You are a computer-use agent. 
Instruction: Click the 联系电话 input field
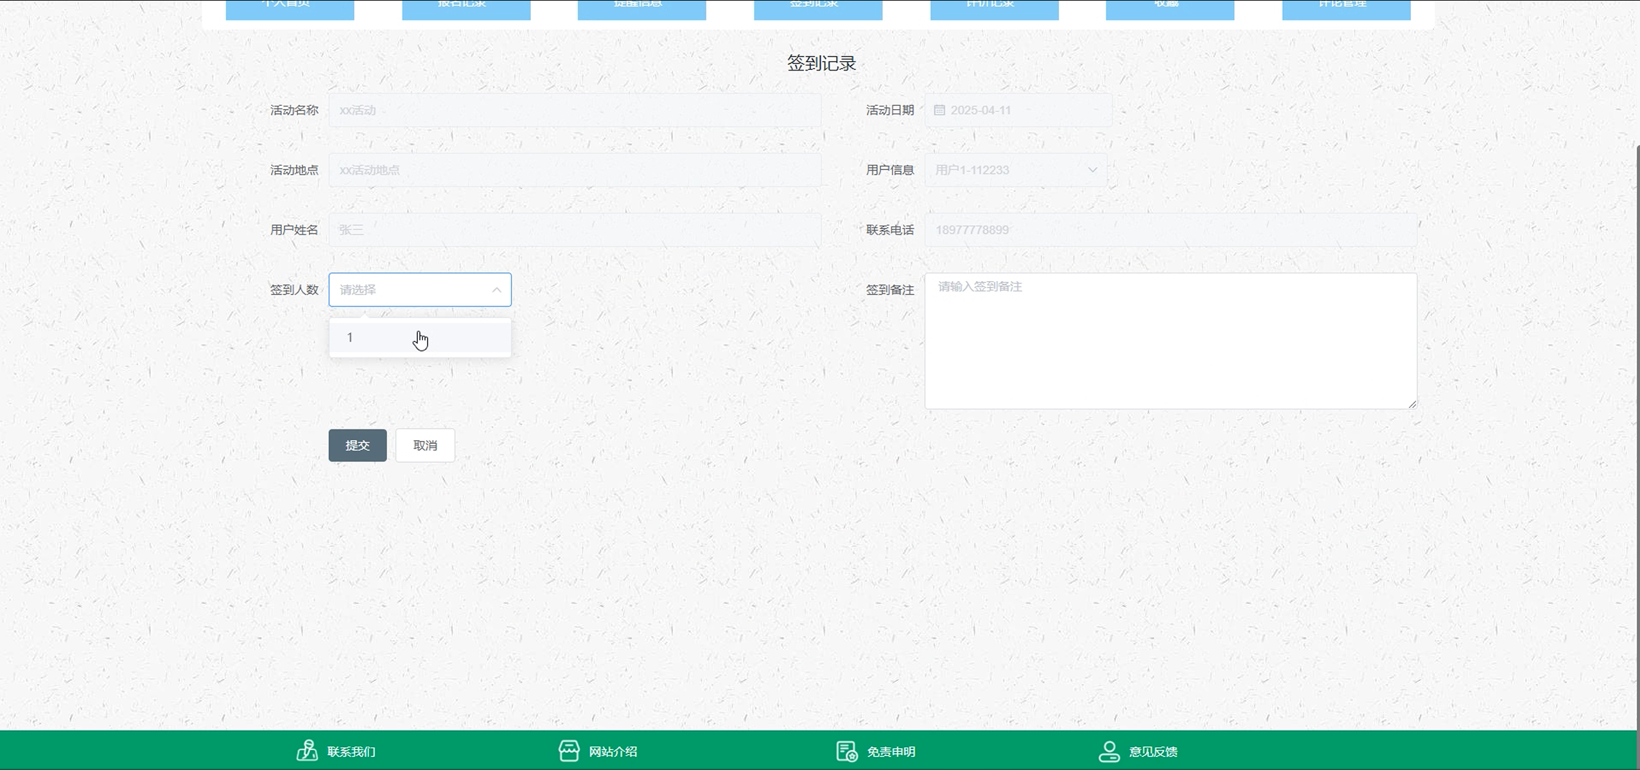point(1170,230)
